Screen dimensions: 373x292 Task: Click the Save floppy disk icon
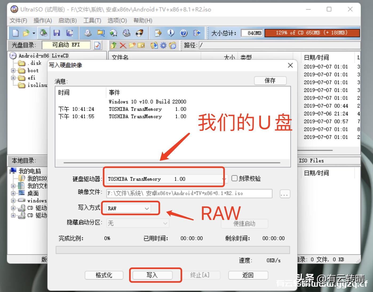(57, 33)
